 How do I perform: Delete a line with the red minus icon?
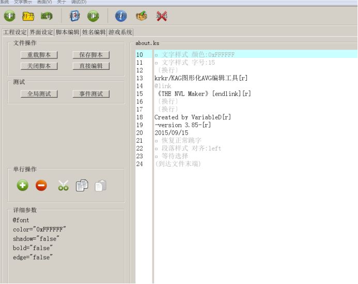41,185
